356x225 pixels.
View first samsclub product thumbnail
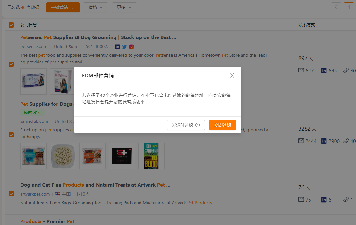[x=33, y=156]
